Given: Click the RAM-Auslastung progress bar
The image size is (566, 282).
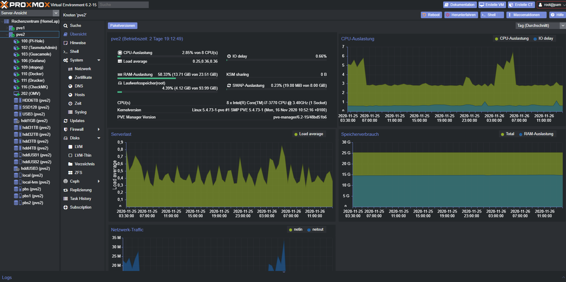Looking at the screenshot, I should [x=168, y=78].
